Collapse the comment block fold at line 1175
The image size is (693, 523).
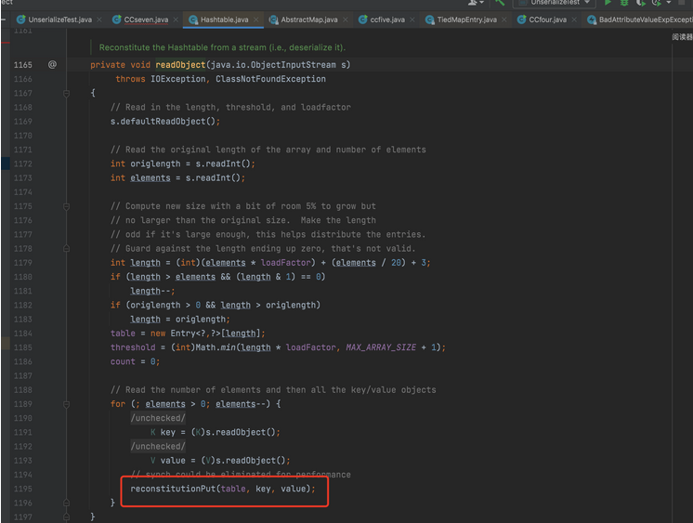pos(66,206)
